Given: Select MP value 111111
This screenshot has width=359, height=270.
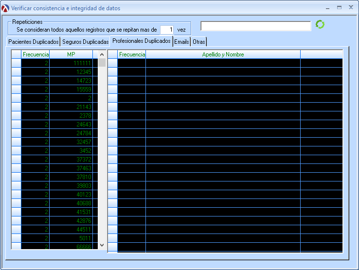Looking at the screenshot, I should [71, 63].
